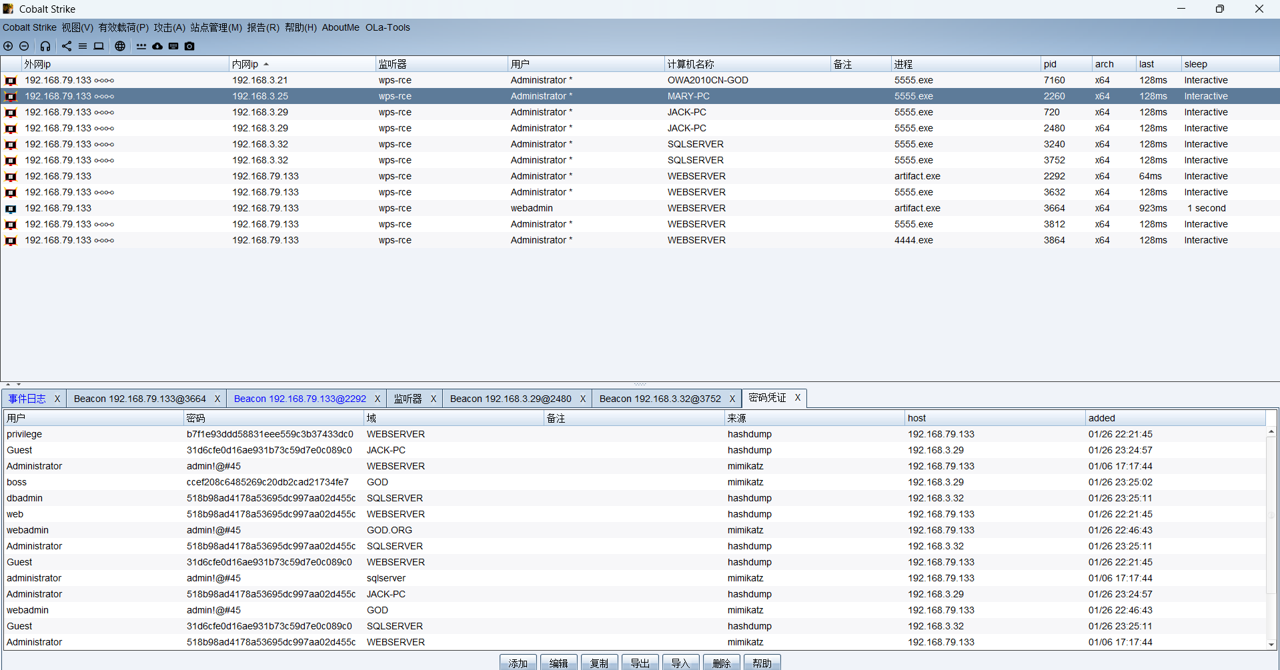This screenshot has width=1280, height=670.
Task: Open the 视图(V) menu
Action: [77, 27]
